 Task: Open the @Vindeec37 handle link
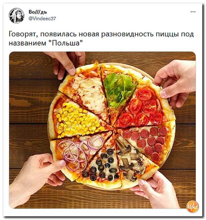[42, 19]
